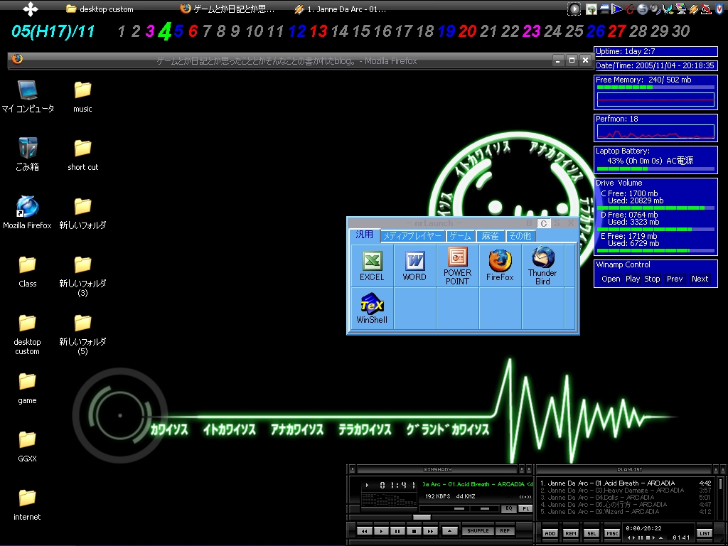
Task: Click the blue pennant flag tray icon
Action: [616, 9]
